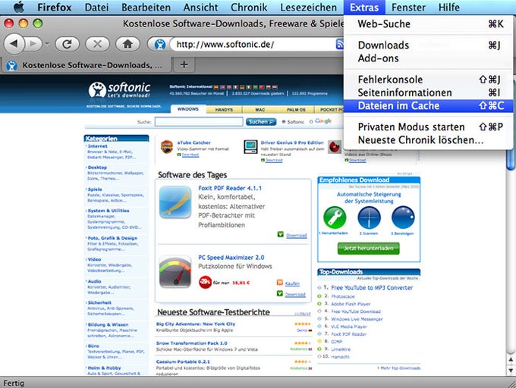This screenshot has width=516, height=388.
Task: Open the Apple menu
Action: tap(19, 7)
